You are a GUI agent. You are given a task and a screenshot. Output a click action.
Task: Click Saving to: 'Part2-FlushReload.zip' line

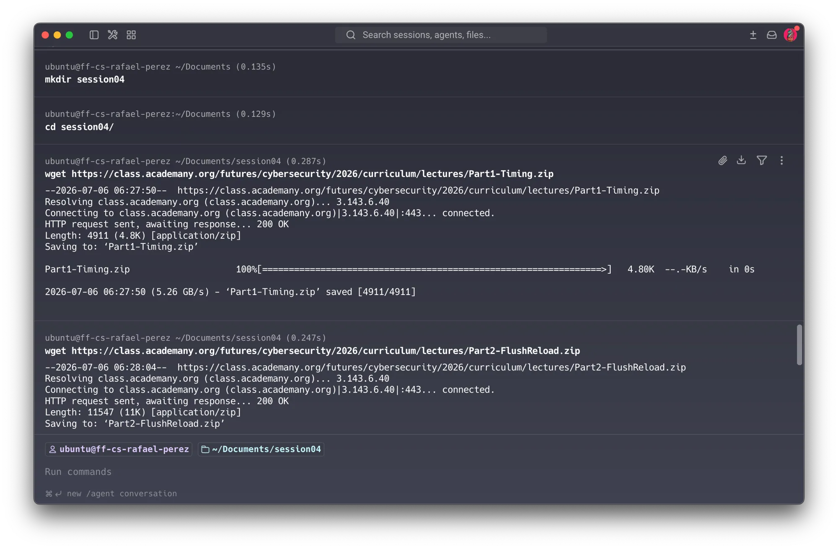point(135,424)
